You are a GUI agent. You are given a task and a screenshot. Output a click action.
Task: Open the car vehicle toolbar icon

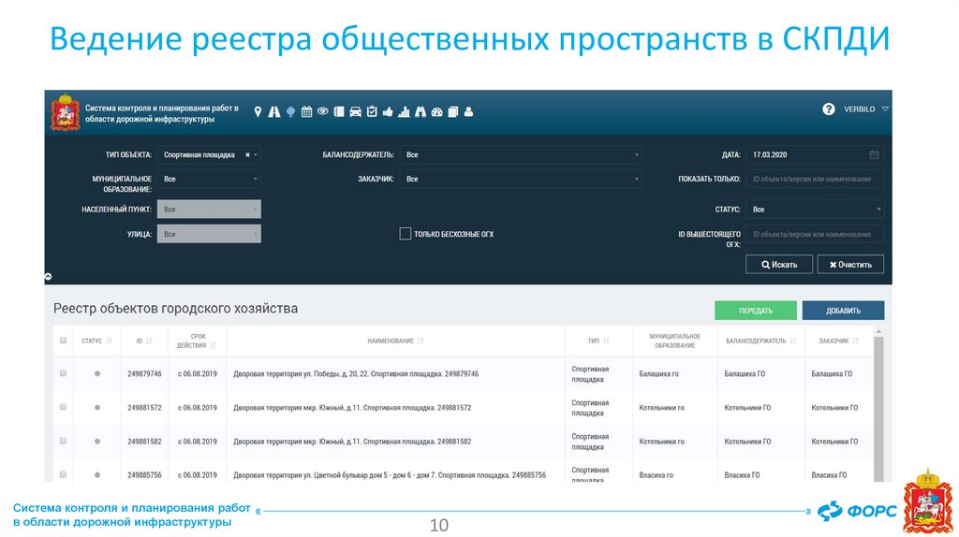coord(355,112)
